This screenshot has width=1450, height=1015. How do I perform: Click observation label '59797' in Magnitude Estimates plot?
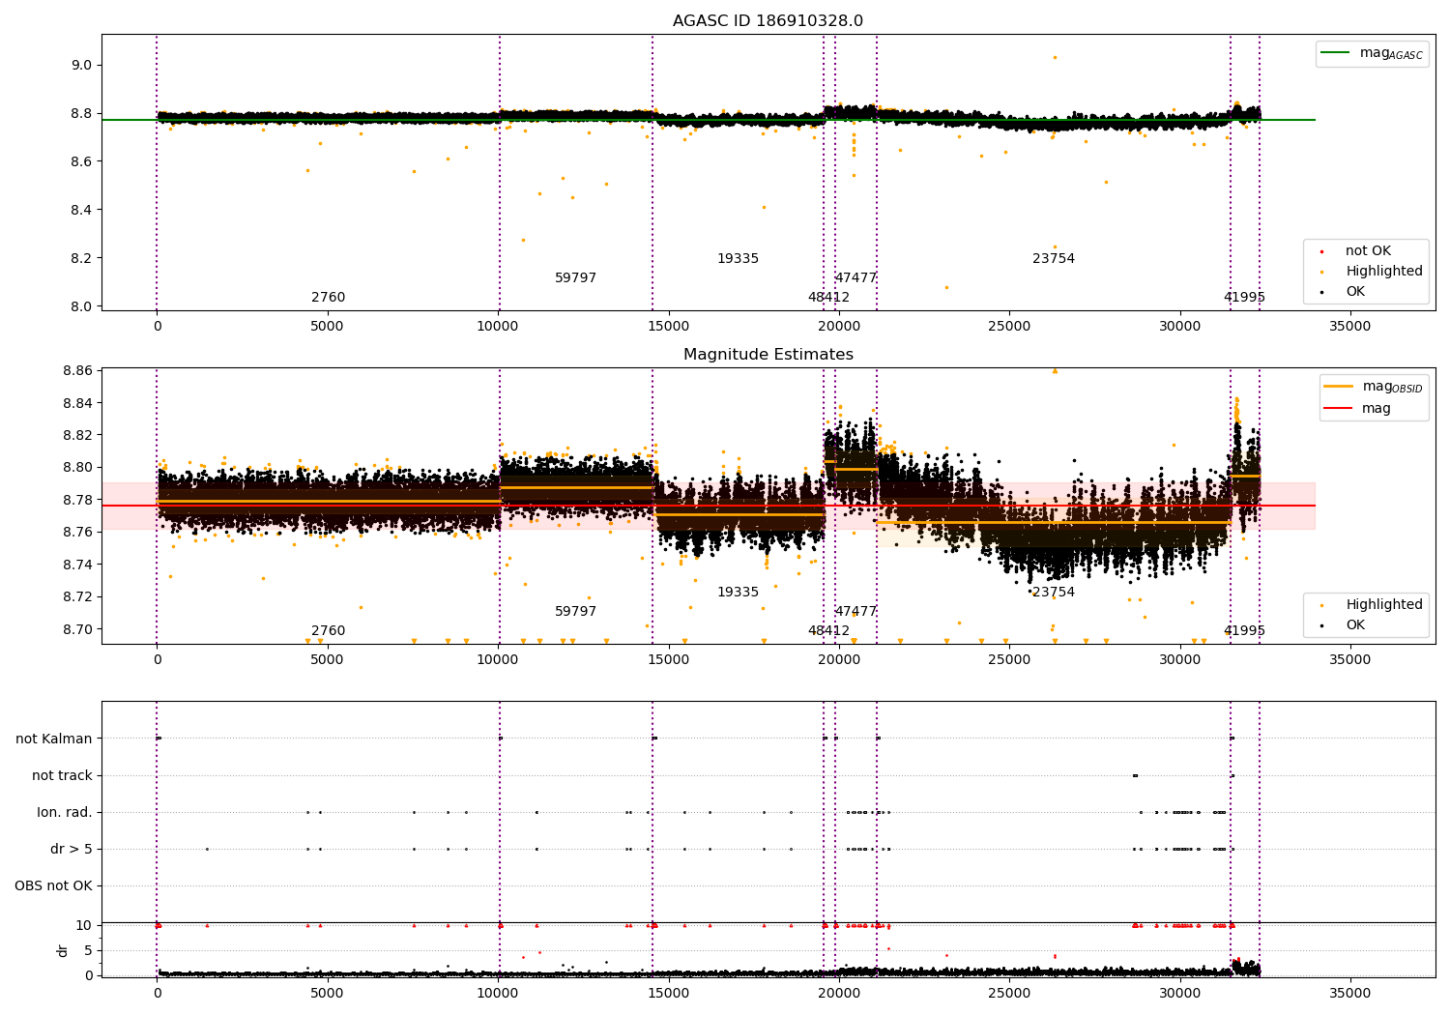575,612
